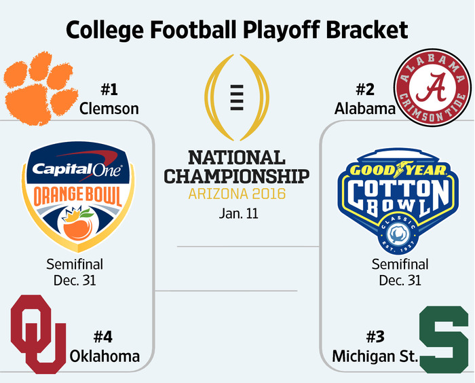The image size is (475, 383).
Task: Click the gold Arizona 2016 text
Action: [x=237, y=194]
